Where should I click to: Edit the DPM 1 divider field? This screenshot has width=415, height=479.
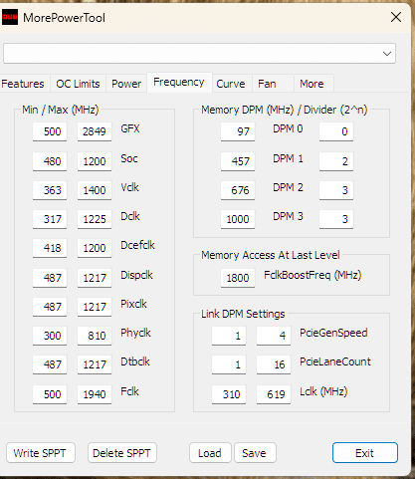pyautogui.click(x=336, y=161)
